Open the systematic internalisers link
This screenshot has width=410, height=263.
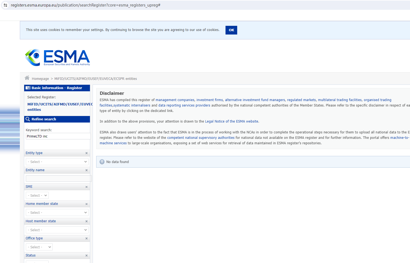[132, 105]
